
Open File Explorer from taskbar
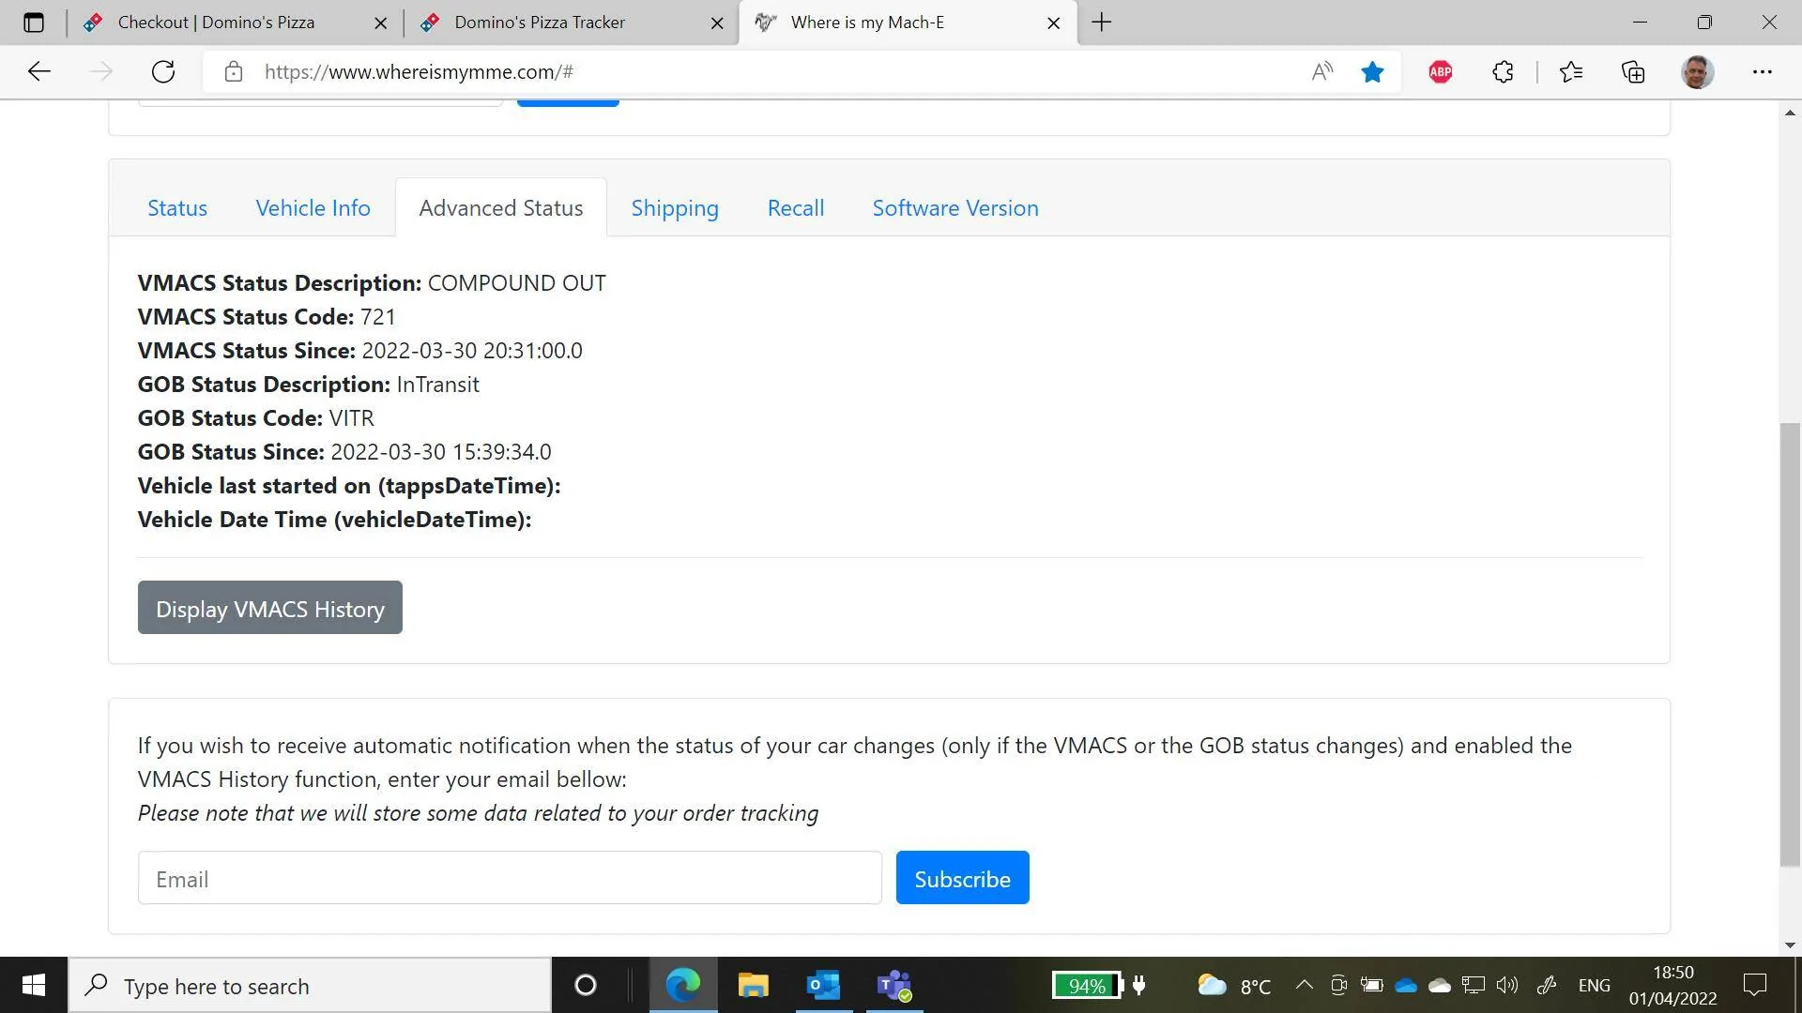pos(753,985)
